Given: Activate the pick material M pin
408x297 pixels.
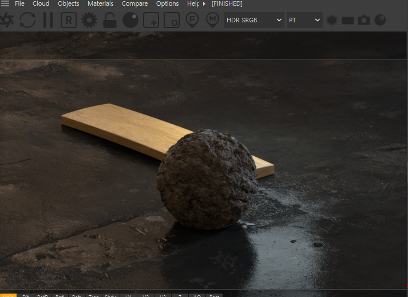Looking at the screenshot, I should point(213,20).
